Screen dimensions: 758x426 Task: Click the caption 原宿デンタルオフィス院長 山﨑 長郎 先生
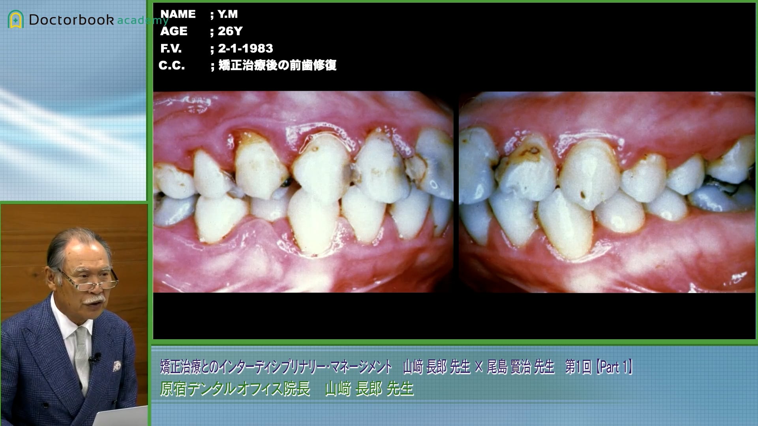(x=287, y=389)
